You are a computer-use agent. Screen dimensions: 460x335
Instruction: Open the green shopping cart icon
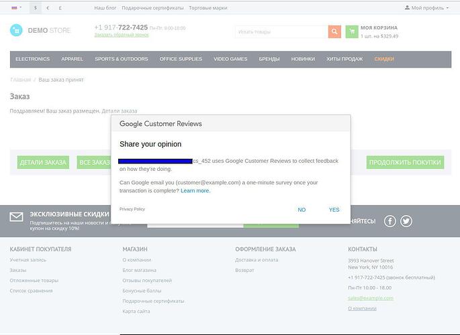click(x=352, y=31)
